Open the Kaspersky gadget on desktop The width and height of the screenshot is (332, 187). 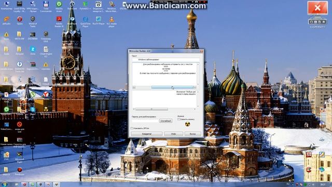pyautogui.click(x=317, y=22)
